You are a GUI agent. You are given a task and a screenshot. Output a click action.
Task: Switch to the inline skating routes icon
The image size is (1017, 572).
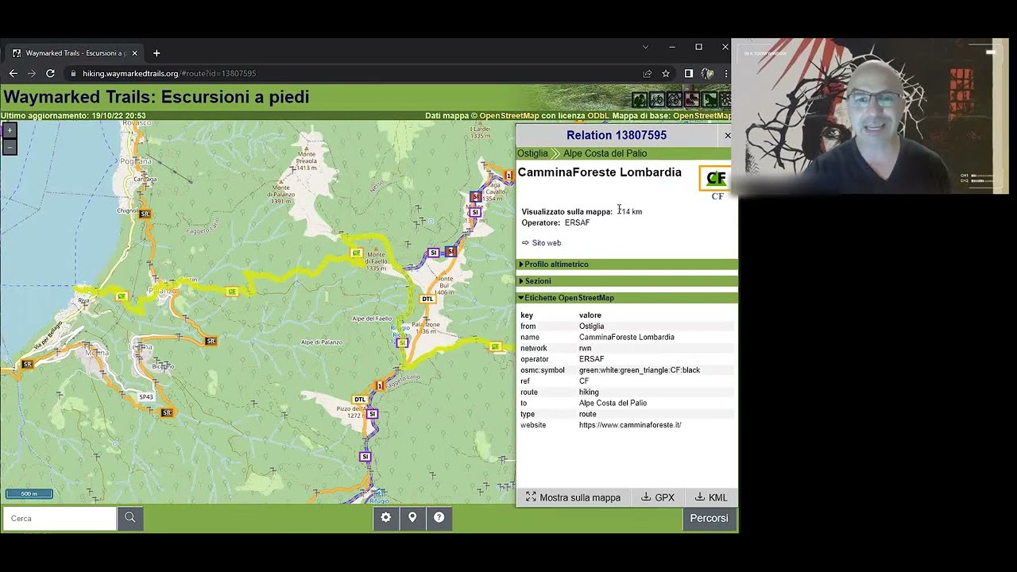pos(692,99)
